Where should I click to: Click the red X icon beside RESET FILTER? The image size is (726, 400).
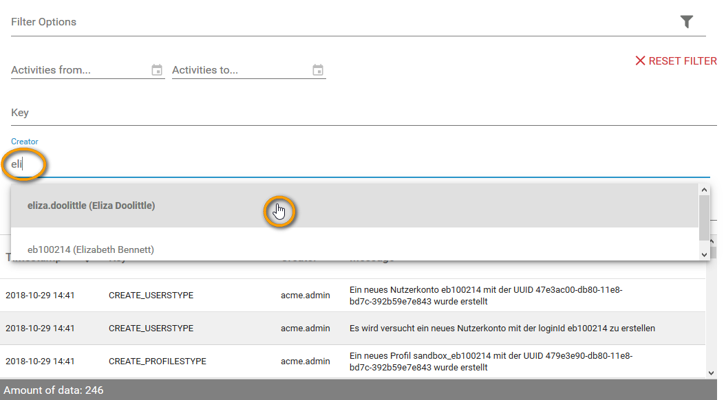click(640, 60)
